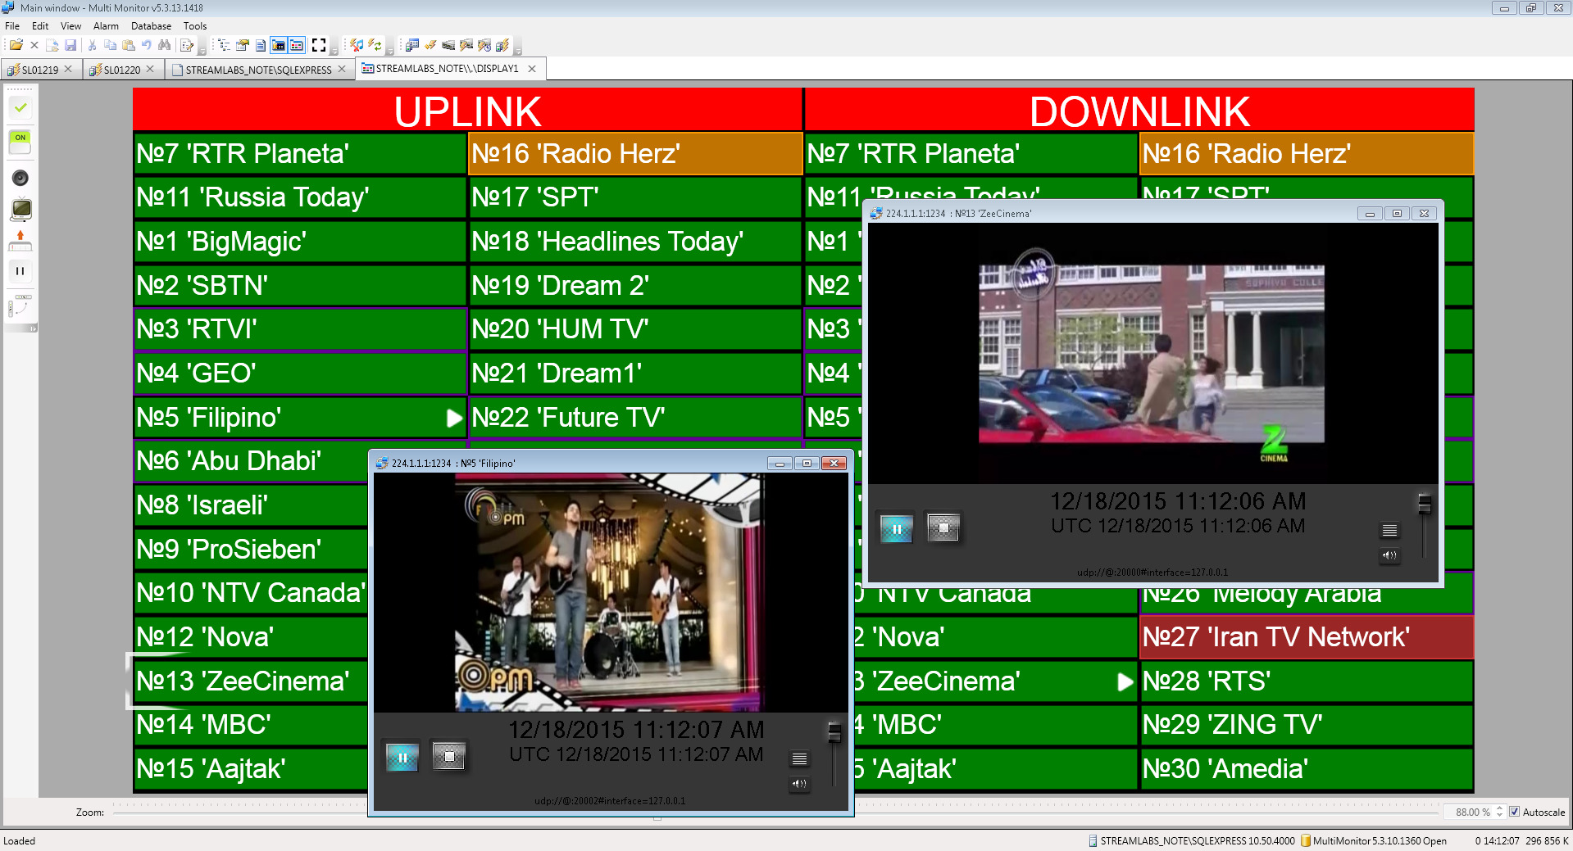Expand the first toolbar overflow arrow
The width and height of the screenshot is (1573, 851).
[202, 52]
